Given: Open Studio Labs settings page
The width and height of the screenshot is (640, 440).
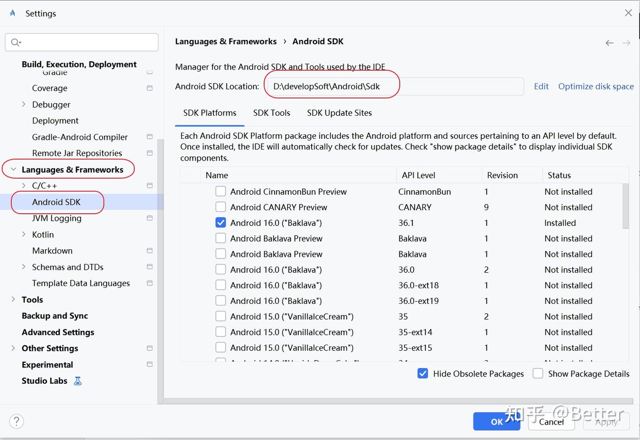Looking at the screenshot, I should [x=44, y=381].
